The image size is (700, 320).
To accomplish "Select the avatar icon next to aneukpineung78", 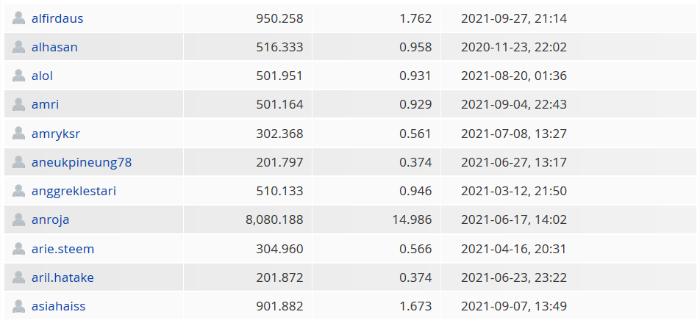I will [x=19, y=162].
